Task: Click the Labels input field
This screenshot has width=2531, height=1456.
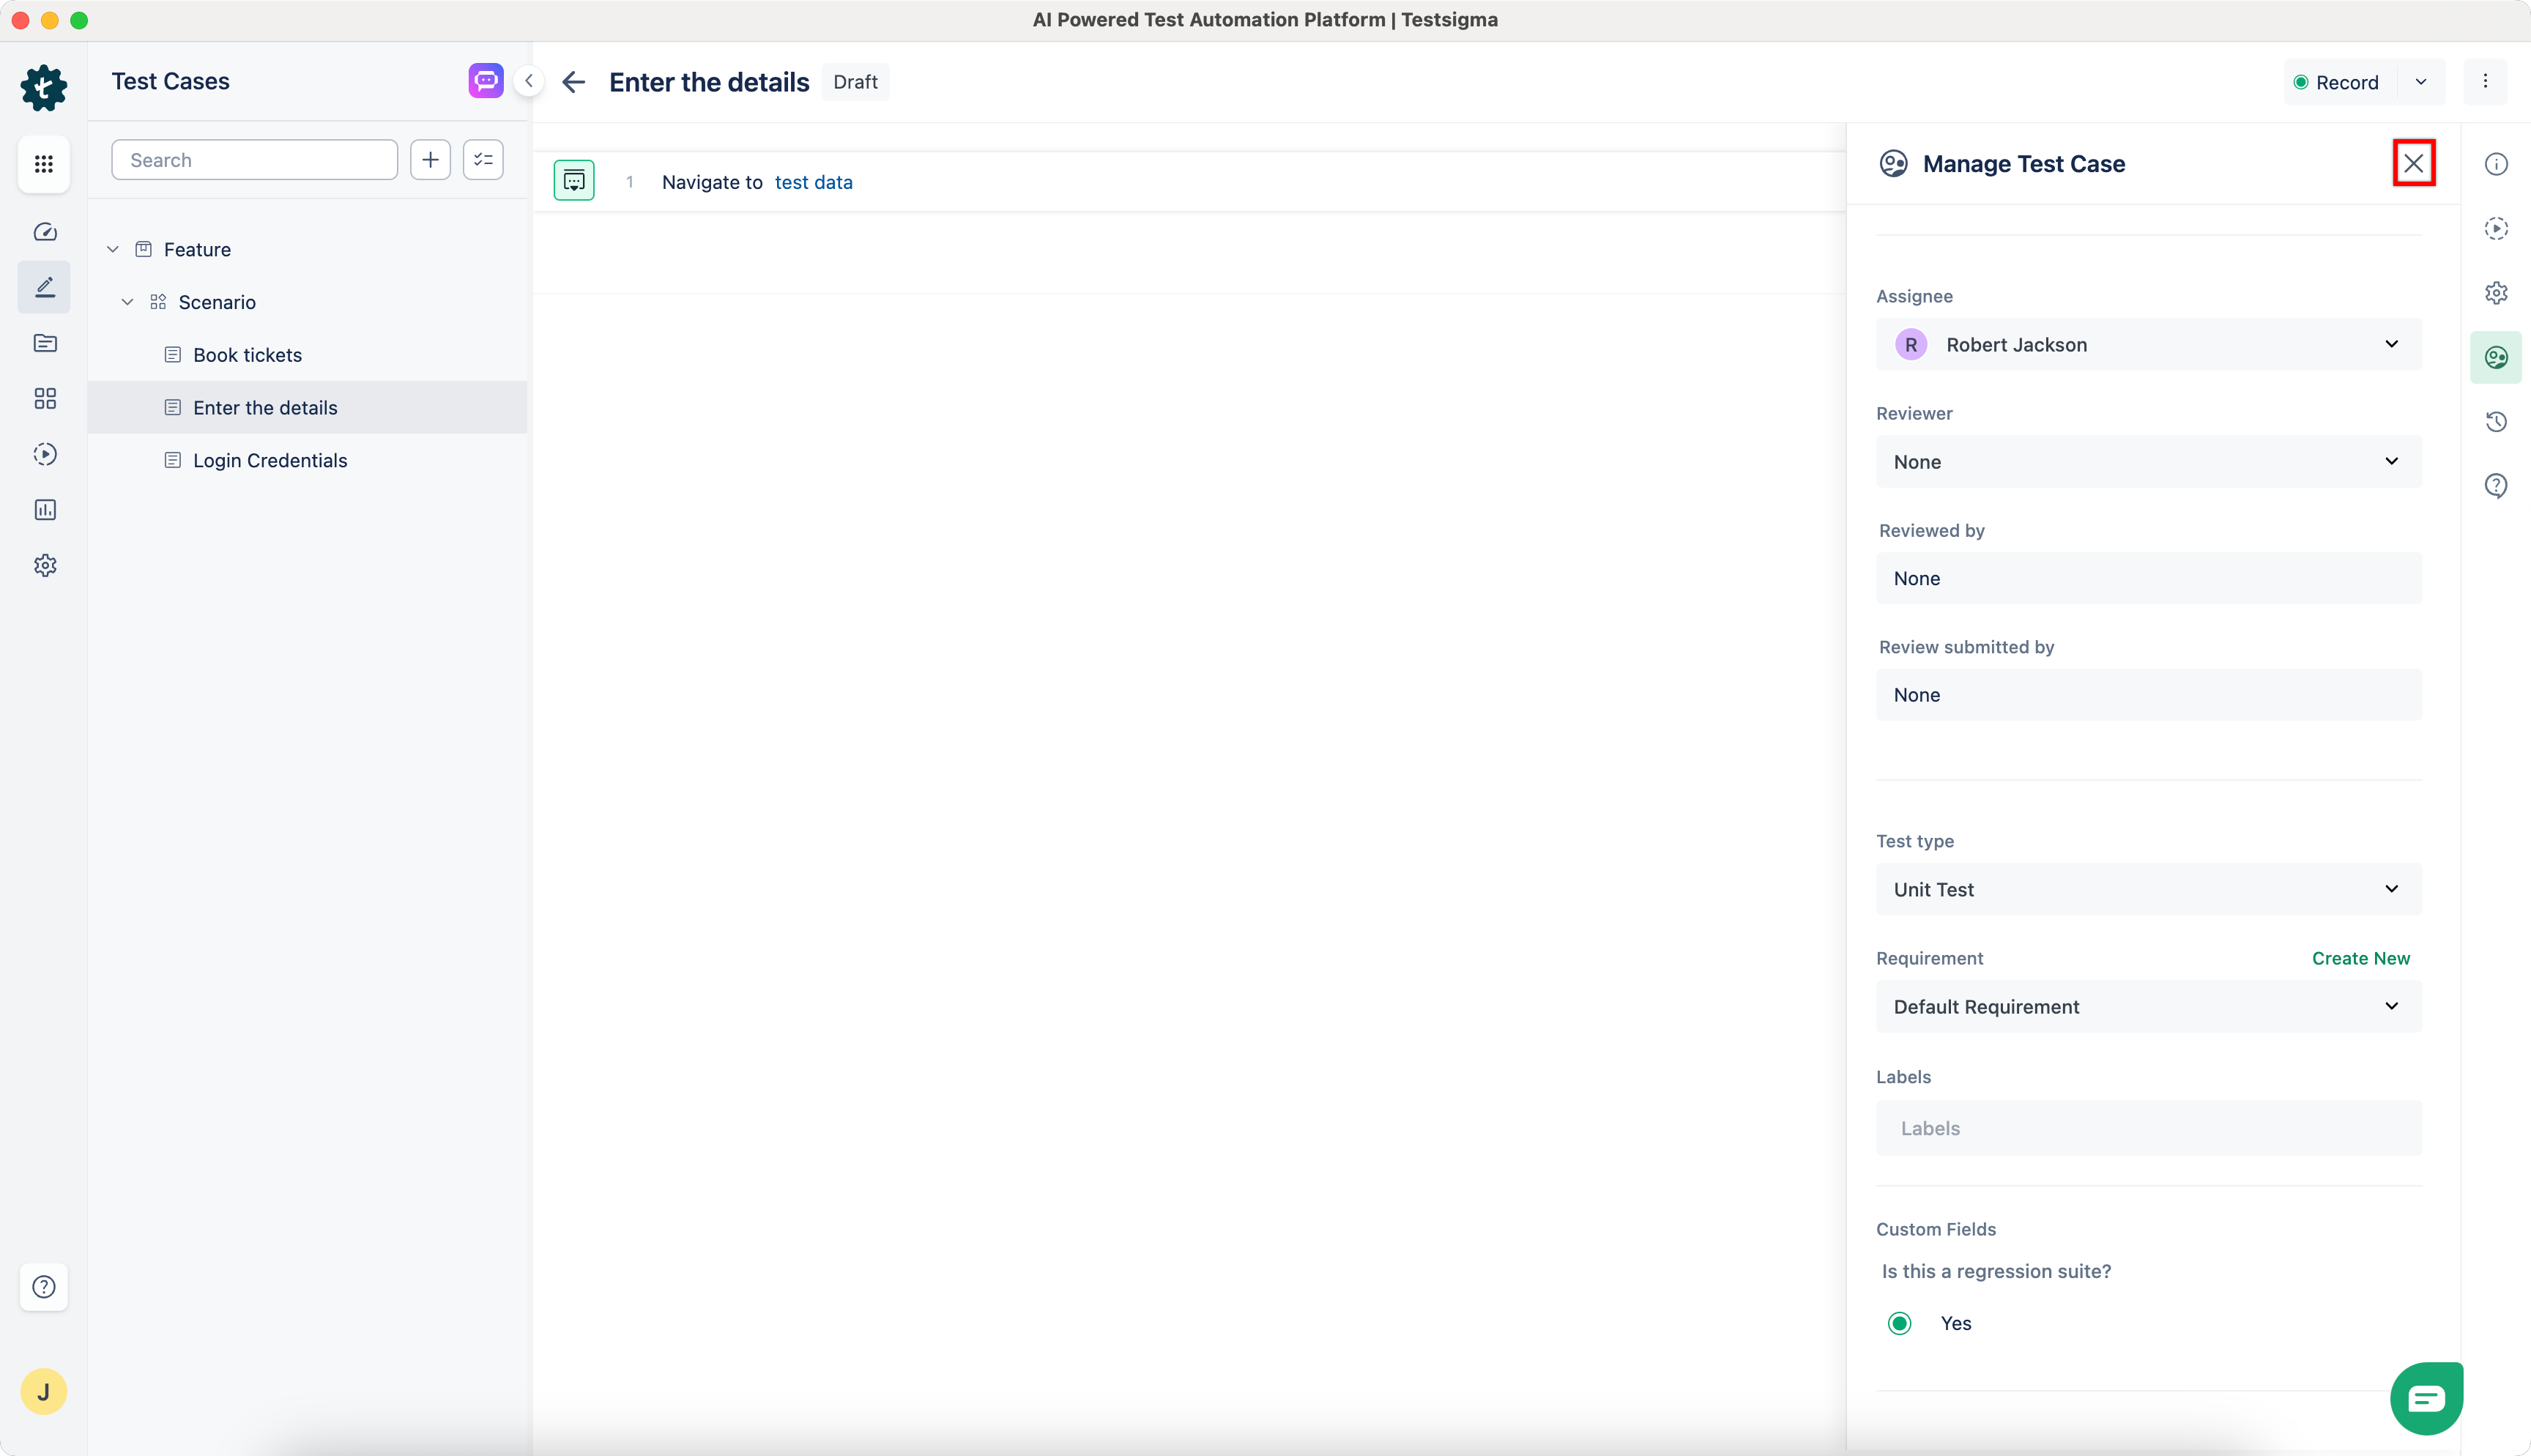Action: [2148, 1128]
